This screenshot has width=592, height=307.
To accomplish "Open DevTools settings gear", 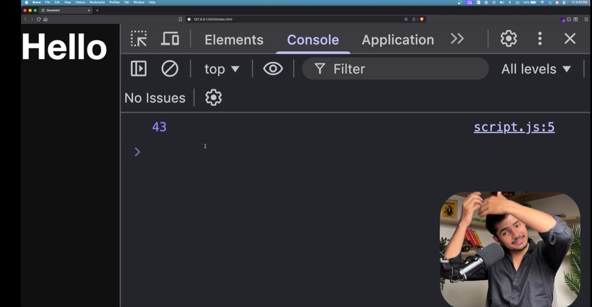I will pos(508,39).
